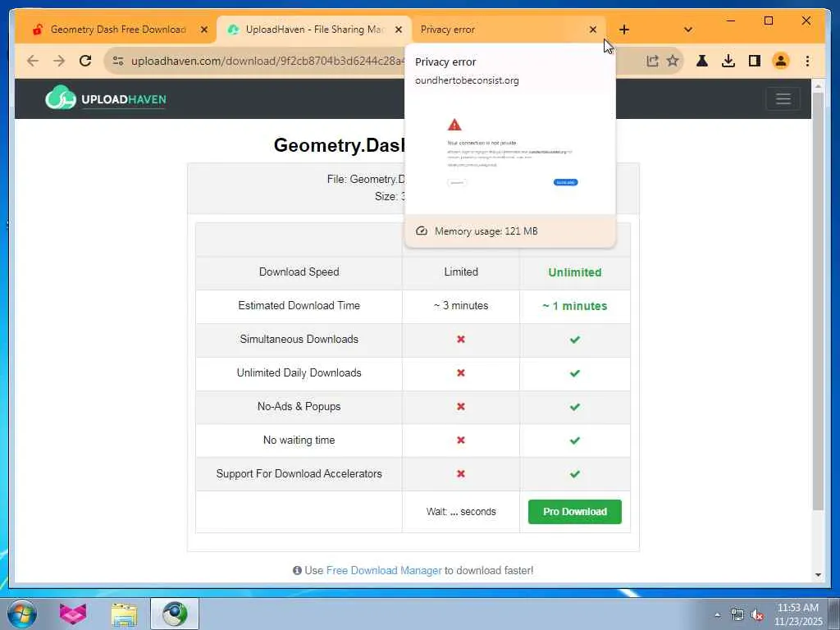The height and width of the screenshot is (630, 840).
Task: Click the Memory usage gauge icon
Action: point(422,231)
